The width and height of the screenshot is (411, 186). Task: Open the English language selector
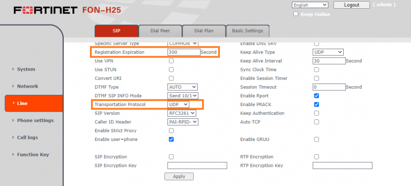tap(310, 5)
